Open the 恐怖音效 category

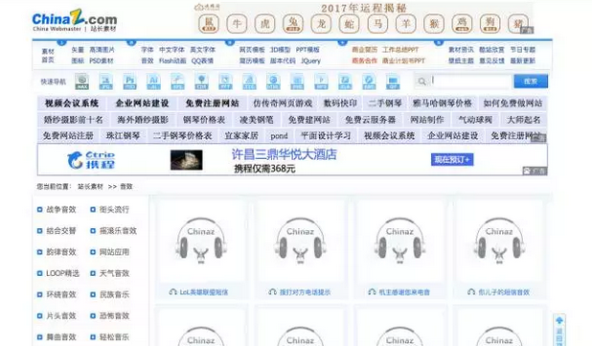click(x=114, y=315)
